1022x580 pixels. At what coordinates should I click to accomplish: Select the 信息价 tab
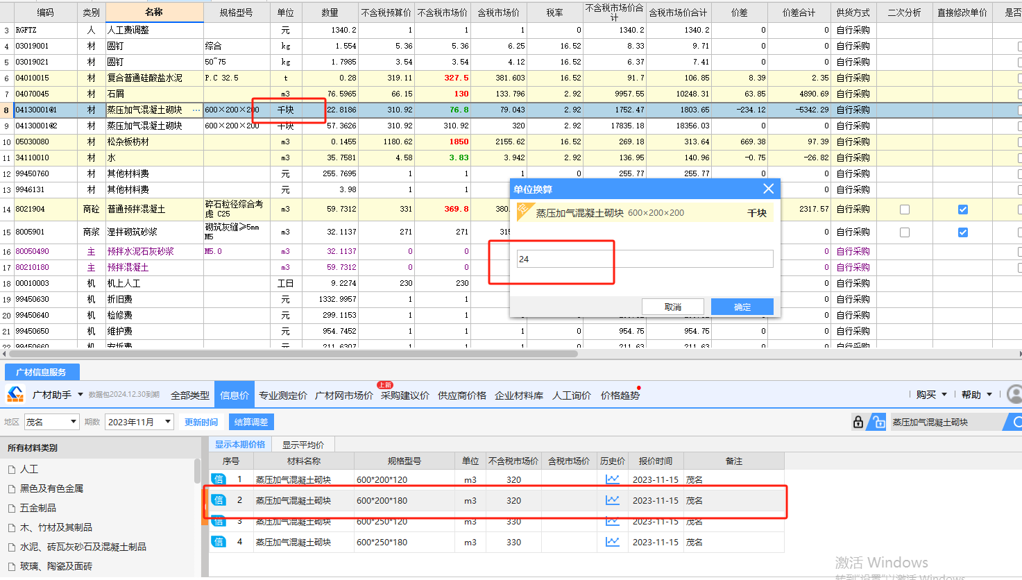235,395
